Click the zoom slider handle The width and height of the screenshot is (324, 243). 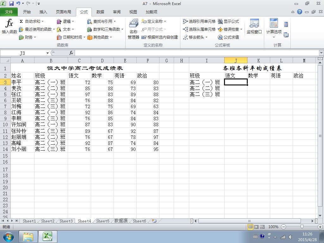(x=302, y=227)
